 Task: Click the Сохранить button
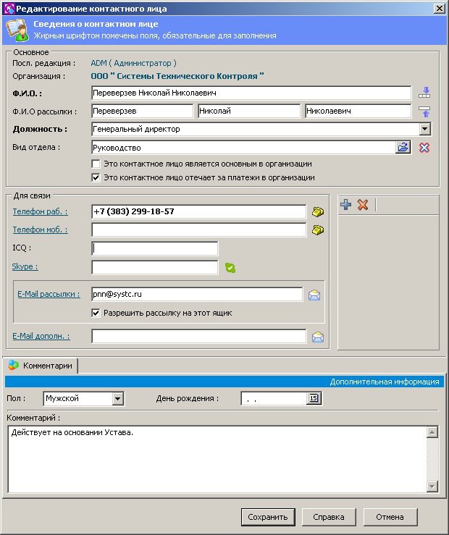click(268, 517)
